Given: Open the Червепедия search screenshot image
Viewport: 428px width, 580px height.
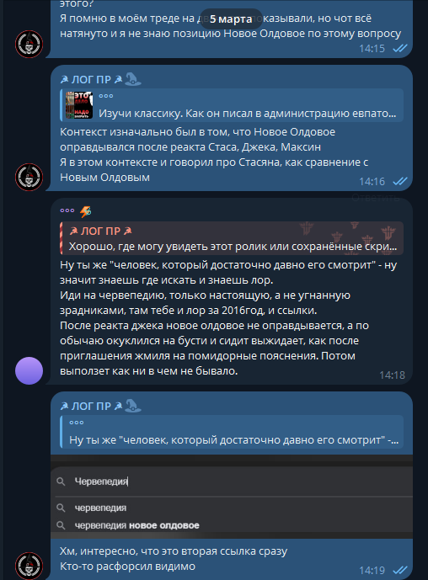Looking at the screenshot, I should tap(232, 497).
